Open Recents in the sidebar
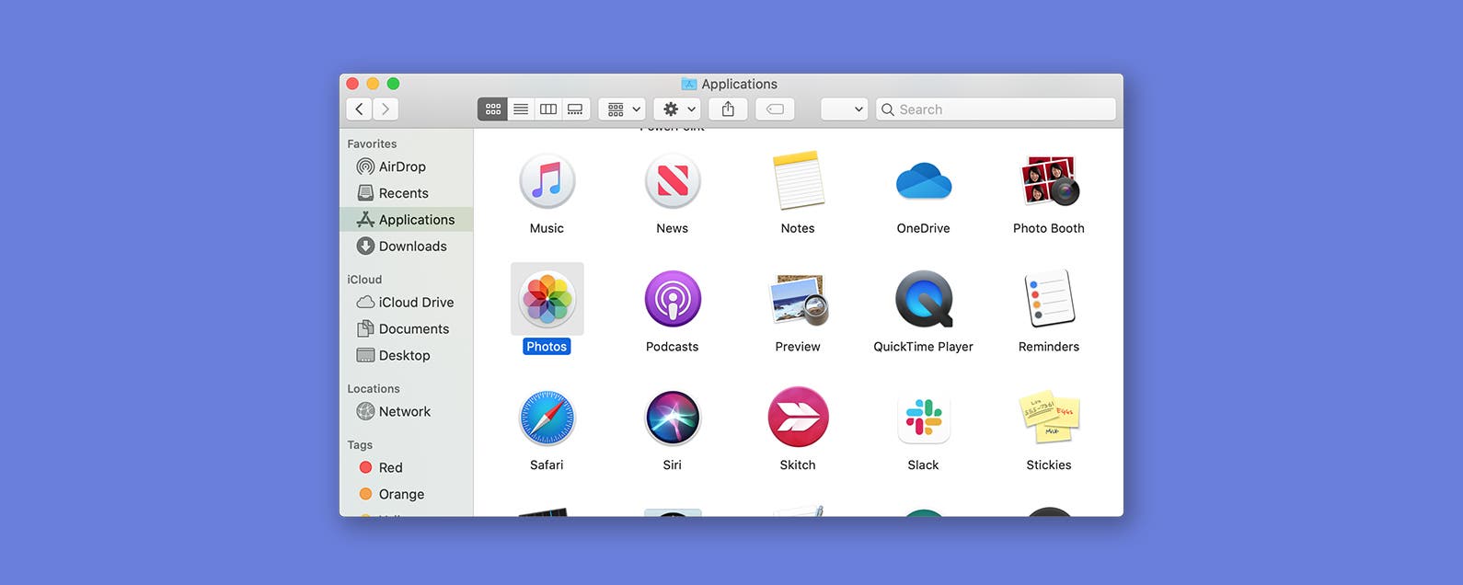Image resolution: width=1463 pixels, height=585 pixels. (x=406, y=193)
